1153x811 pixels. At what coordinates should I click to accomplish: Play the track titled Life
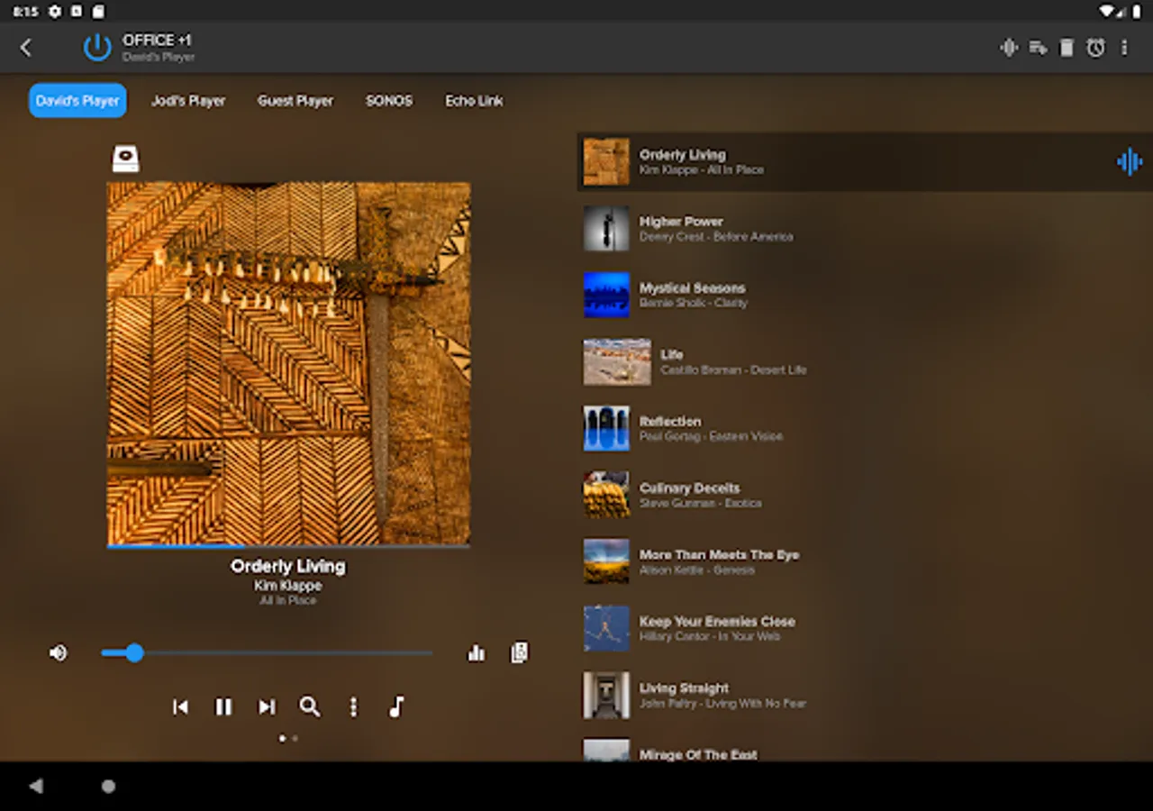pos(865,362)
